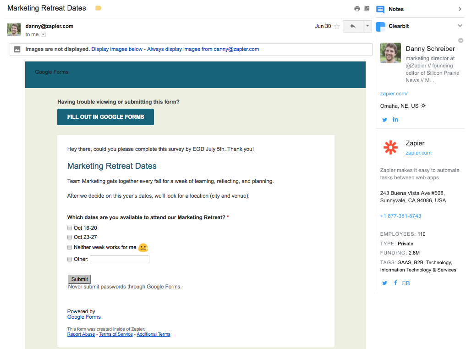Viewport: 466px width, 349px height.
Task: Star the Jun 30 email
Action: (337, 26)
